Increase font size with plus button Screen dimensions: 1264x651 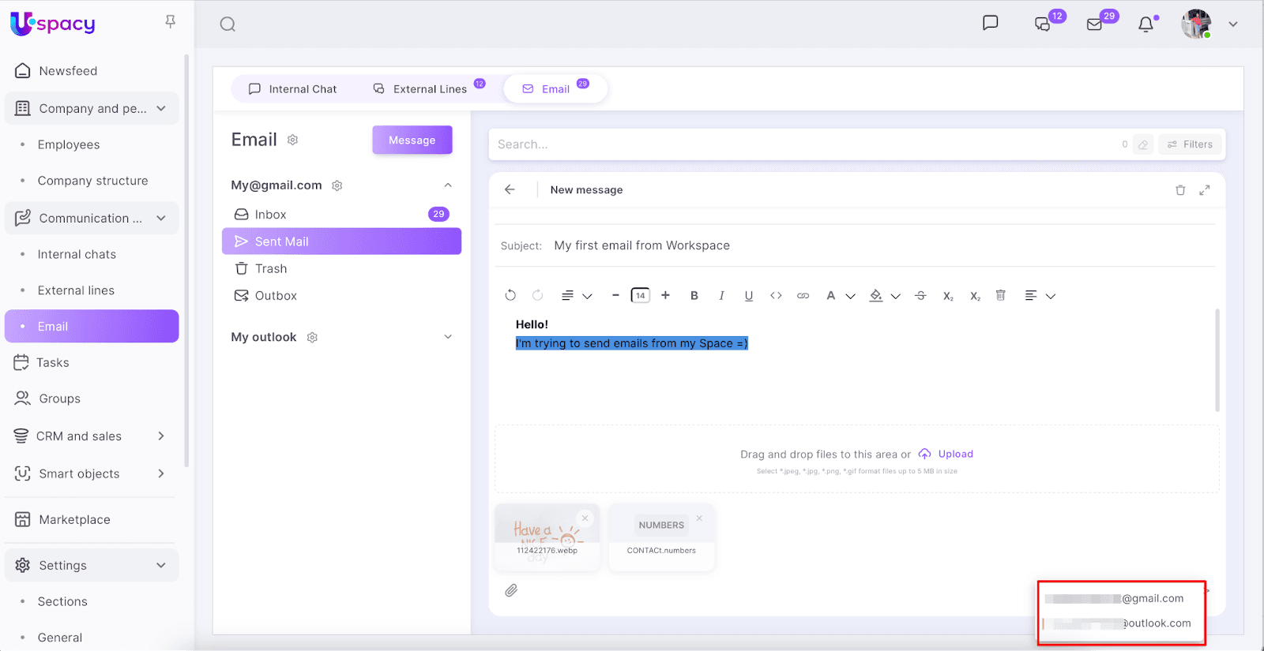pos(665,296)
